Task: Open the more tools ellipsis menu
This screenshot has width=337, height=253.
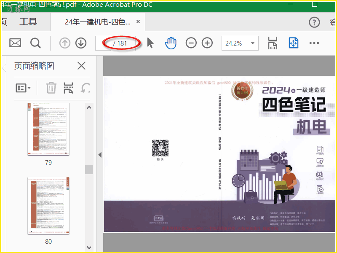Action: 314,43
